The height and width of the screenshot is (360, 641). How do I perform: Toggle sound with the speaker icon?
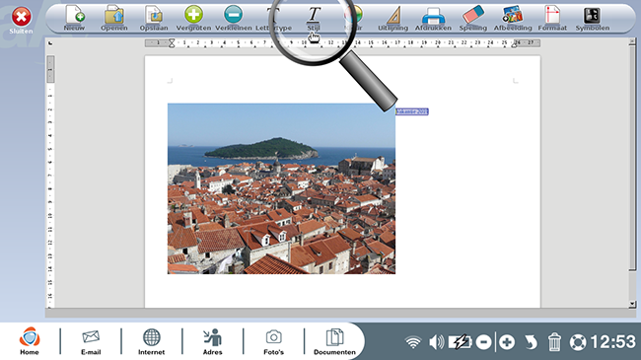[x=437, y=341]
